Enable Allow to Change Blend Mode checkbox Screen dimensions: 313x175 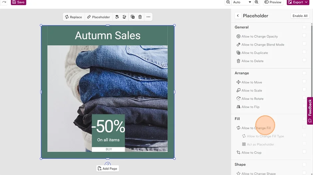(304, 44)
